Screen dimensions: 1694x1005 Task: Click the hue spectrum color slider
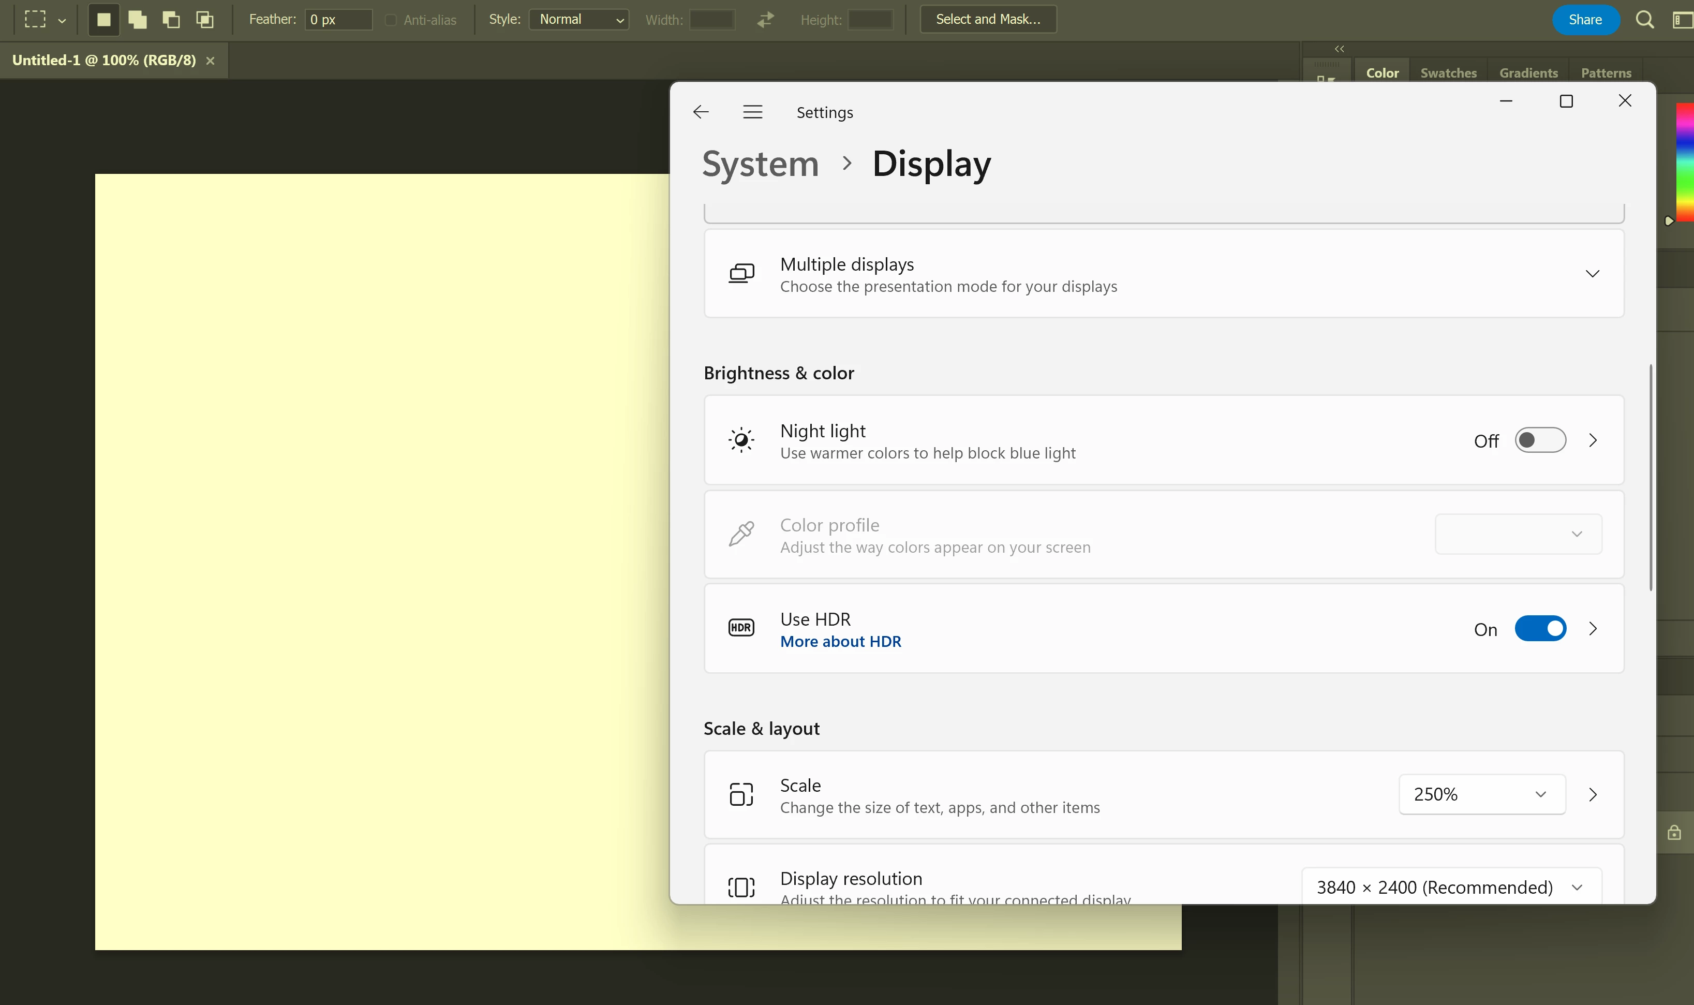click(x=1685, y=162)
